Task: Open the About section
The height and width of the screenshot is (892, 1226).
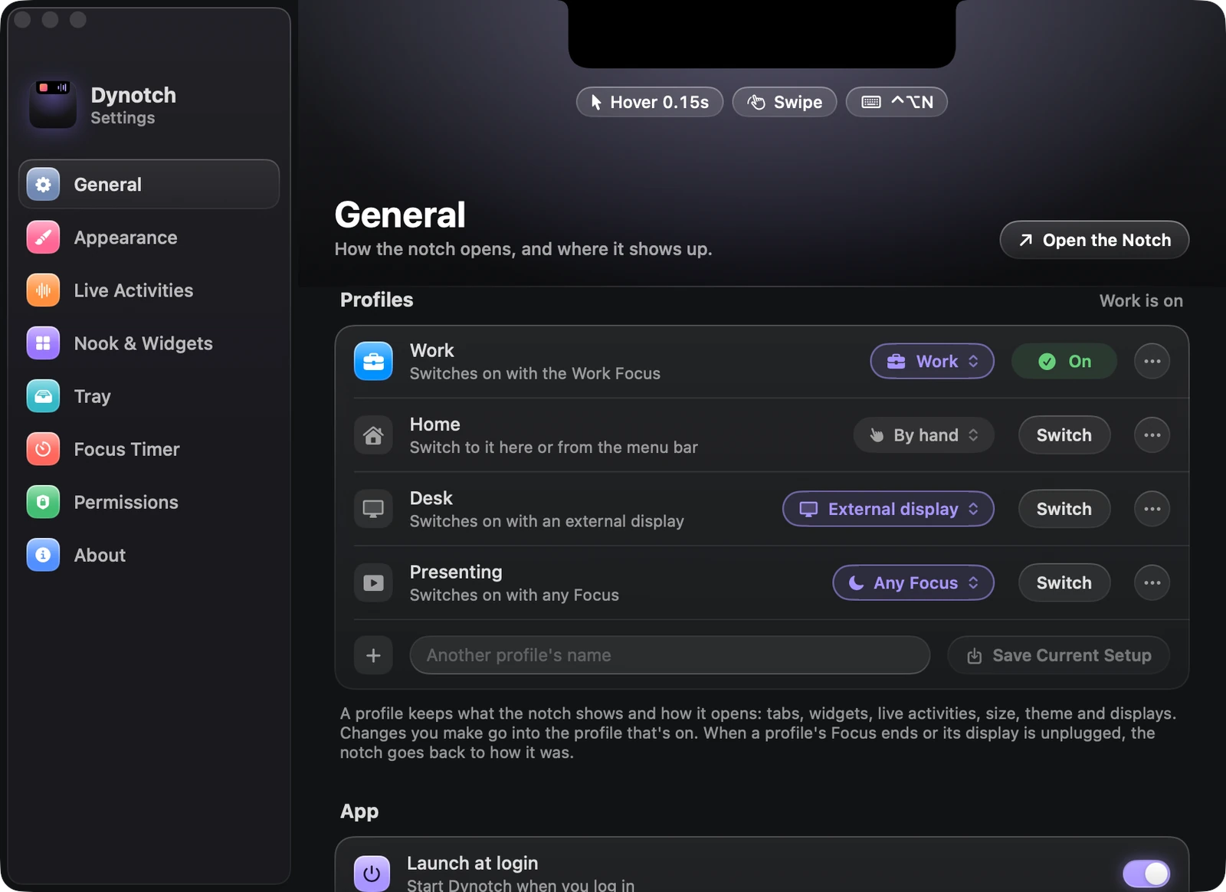Action: point(149,555)
